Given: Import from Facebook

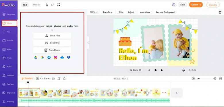Looking at the screenshot, I should click(x=49, y=57).
